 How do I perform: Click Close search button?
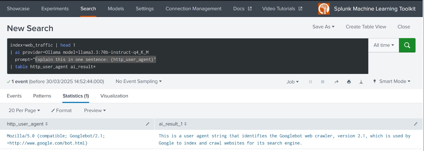point(404,27)
